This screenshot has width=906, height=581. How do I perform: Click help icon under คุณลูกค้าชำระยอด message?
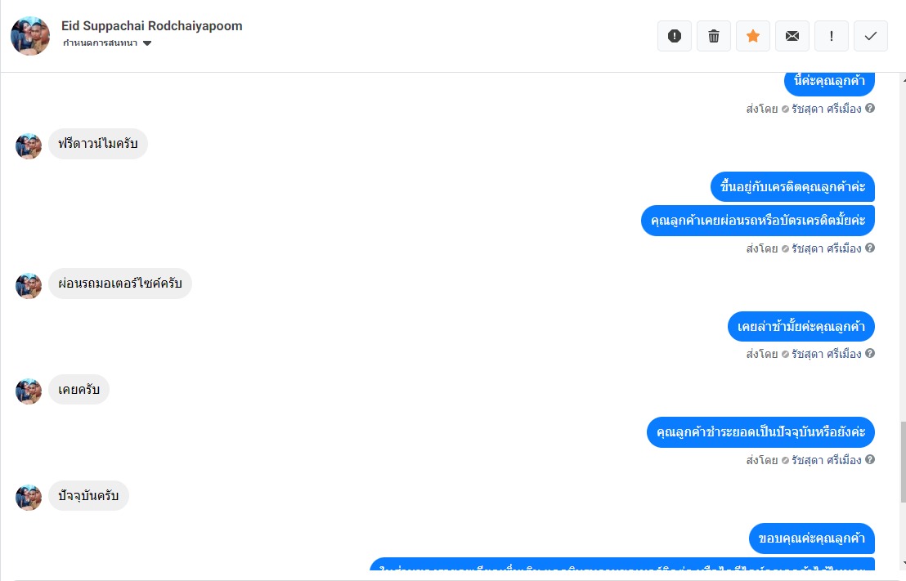pos(869,459)
